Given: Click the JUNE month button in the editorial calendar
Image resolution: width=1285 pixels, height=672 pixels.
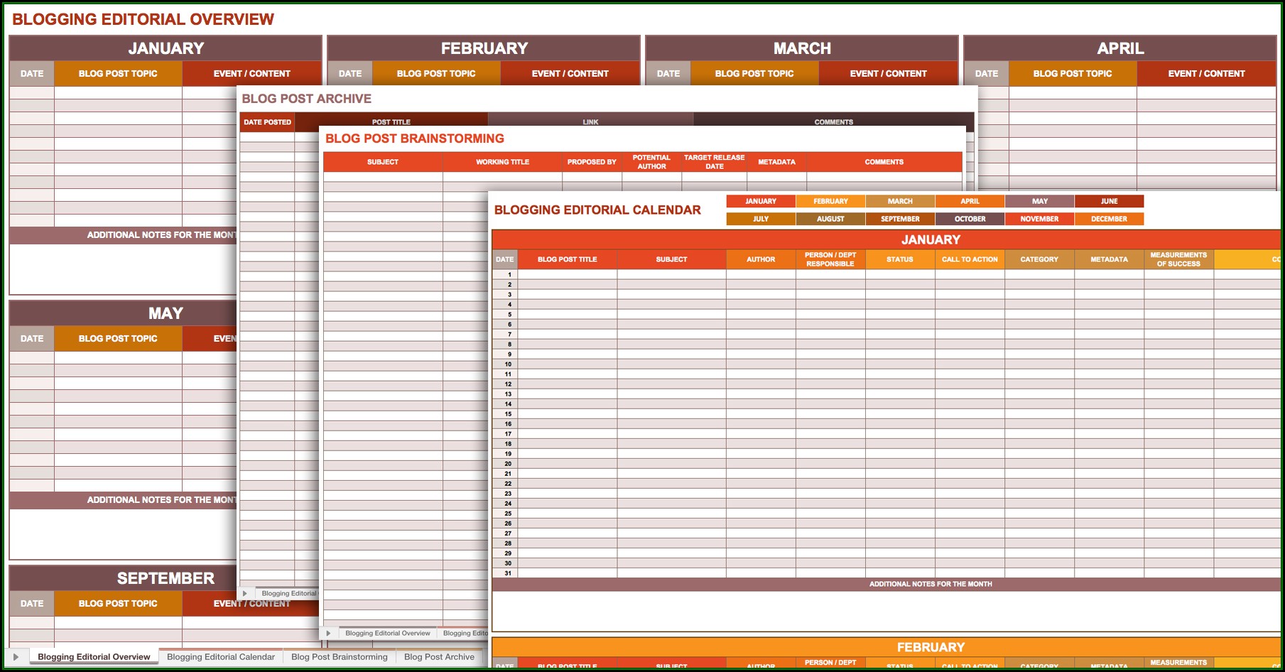Looking at the screenshot, I should (x=1109, y=201).
